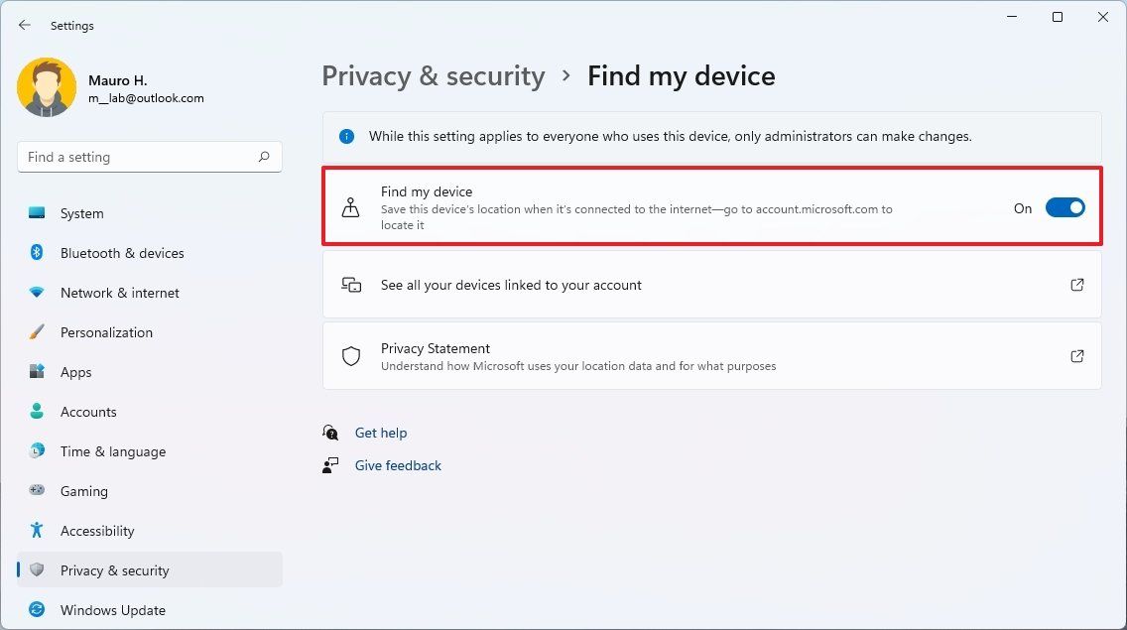Screen dimensions: 1127x630
Task: Click inside the Find a setting search box
Action: (x=139, y=156)
